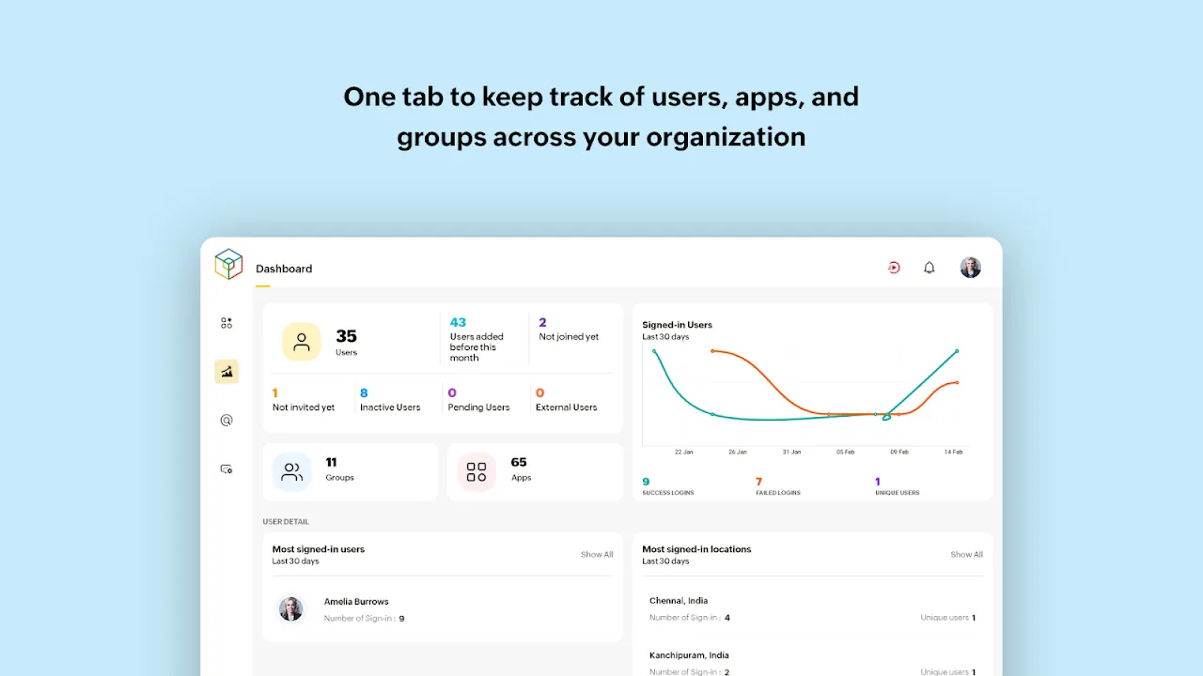This screenshot has height=676, width=1203.
Task: Select the highlighted analytics sidebar icon
Action: (x=227, y=372)
